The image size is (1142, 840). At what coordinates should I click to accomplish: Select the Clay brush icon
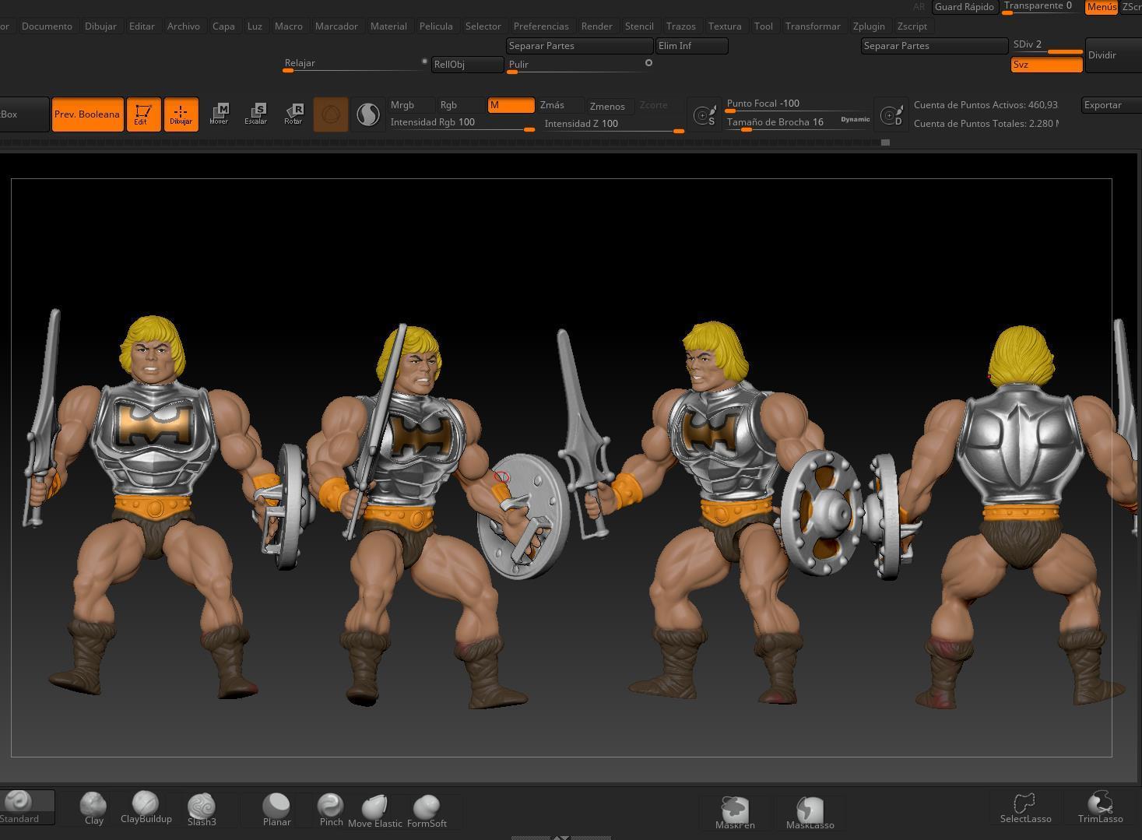click(x=93, y=808)
